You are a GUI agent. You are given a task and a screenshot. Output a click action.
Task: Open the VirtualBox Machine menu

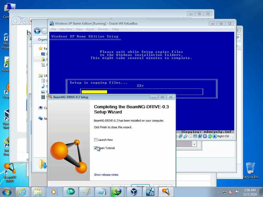coord(66,29)
